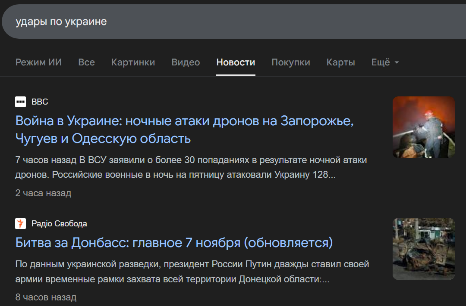Viewport: 466px width, 306px height.
Task: Open the firefighter thumbnail of BBC article
Action: (423, 127)
